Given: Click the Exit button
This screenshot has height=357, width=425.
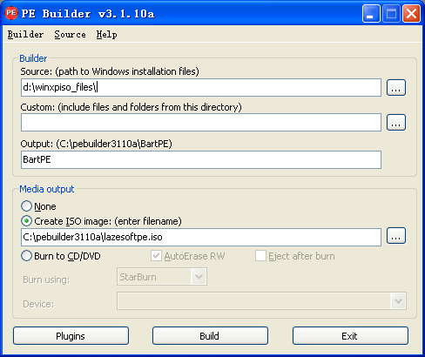Looking at the screenshot, I should tap(350, 336).
